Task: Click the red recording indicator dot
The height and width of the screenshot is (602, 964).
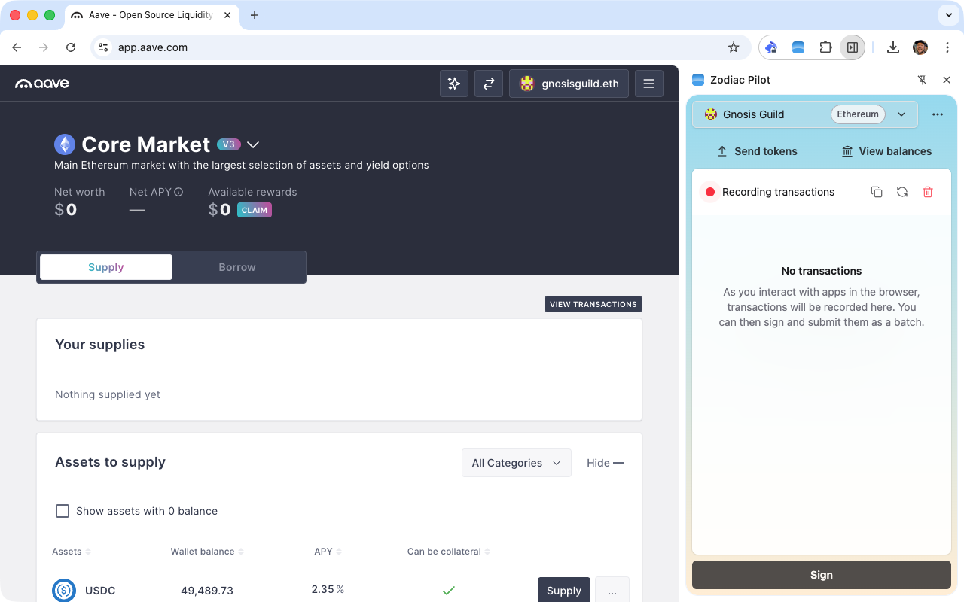Action: click(709, 192)
